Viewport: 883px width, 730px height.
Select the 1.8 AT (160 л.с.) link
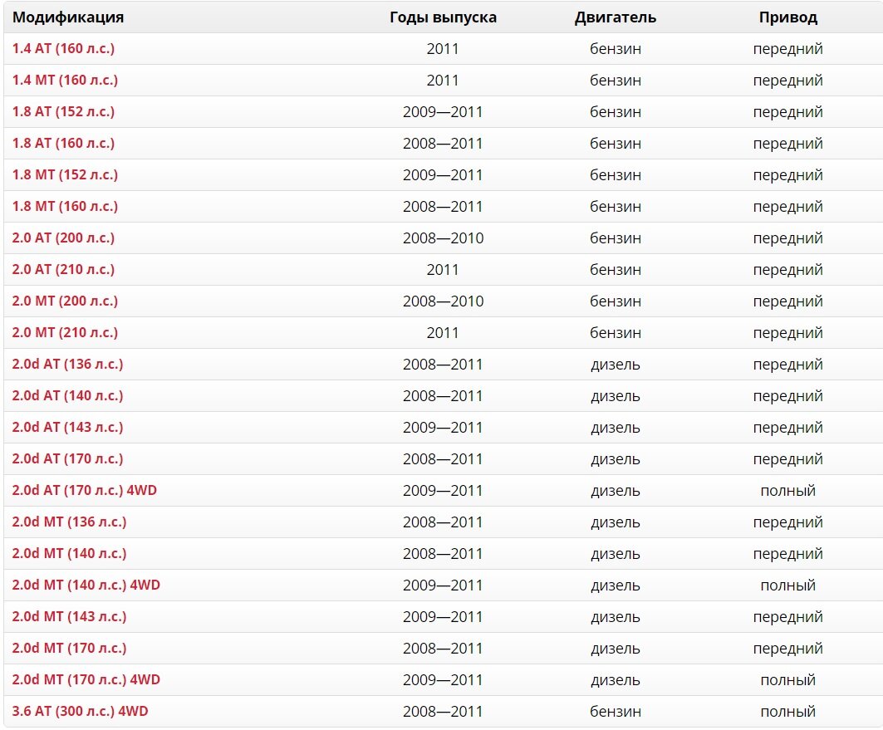[x=63, y=144]
